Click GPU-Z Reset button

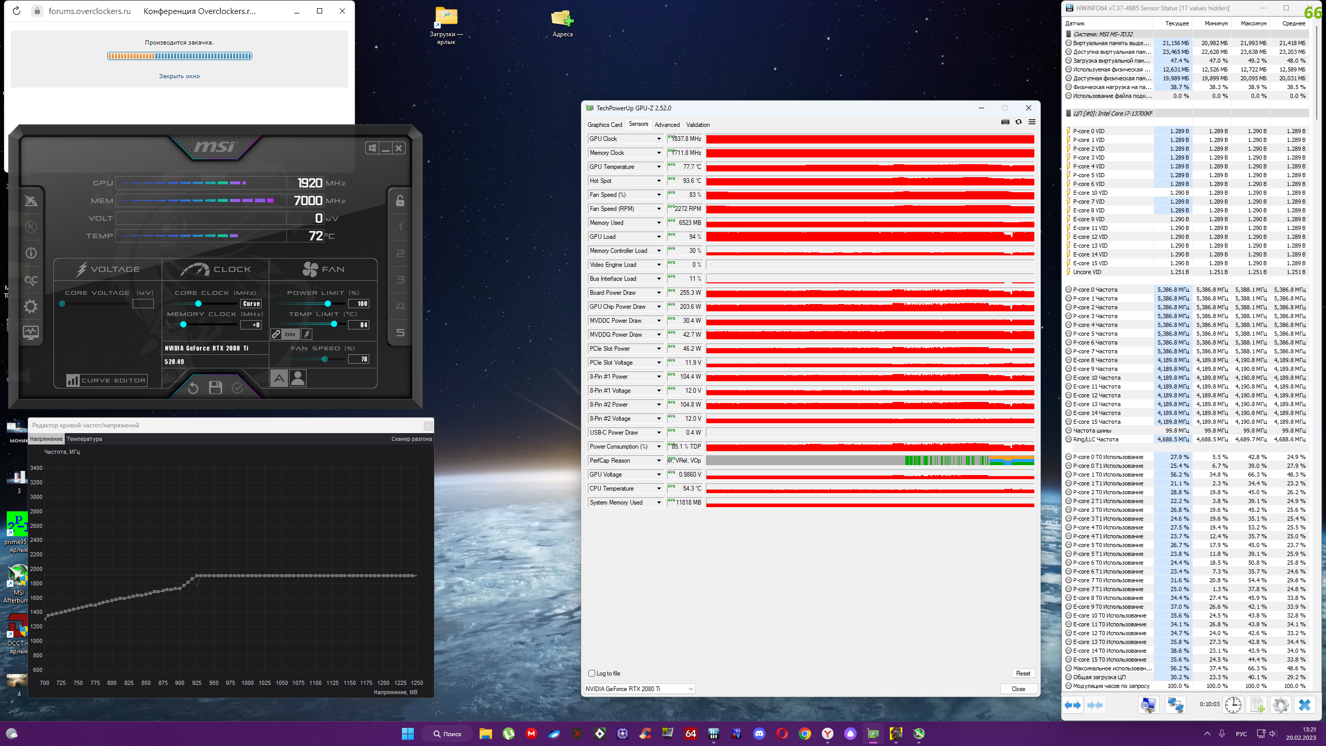pos(1022,673)
